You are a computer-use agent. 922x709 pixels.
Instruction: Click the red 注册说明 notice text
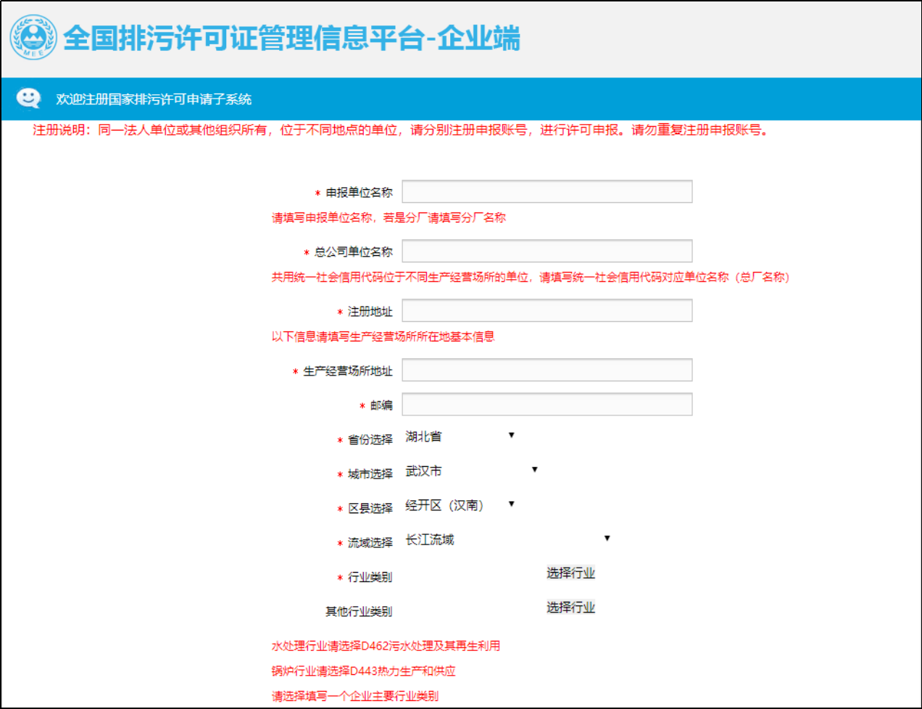(401, 130)
